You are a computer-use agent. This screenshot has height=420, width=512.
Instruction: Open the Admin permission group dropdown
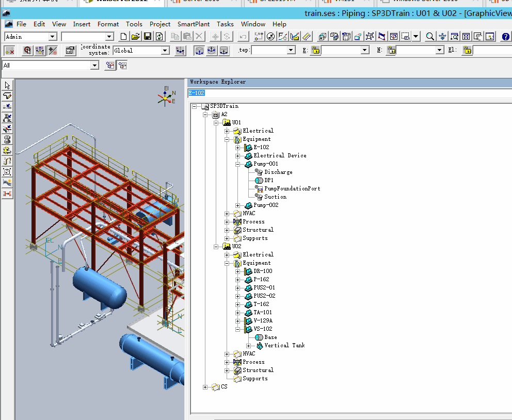tap(52, 37)
